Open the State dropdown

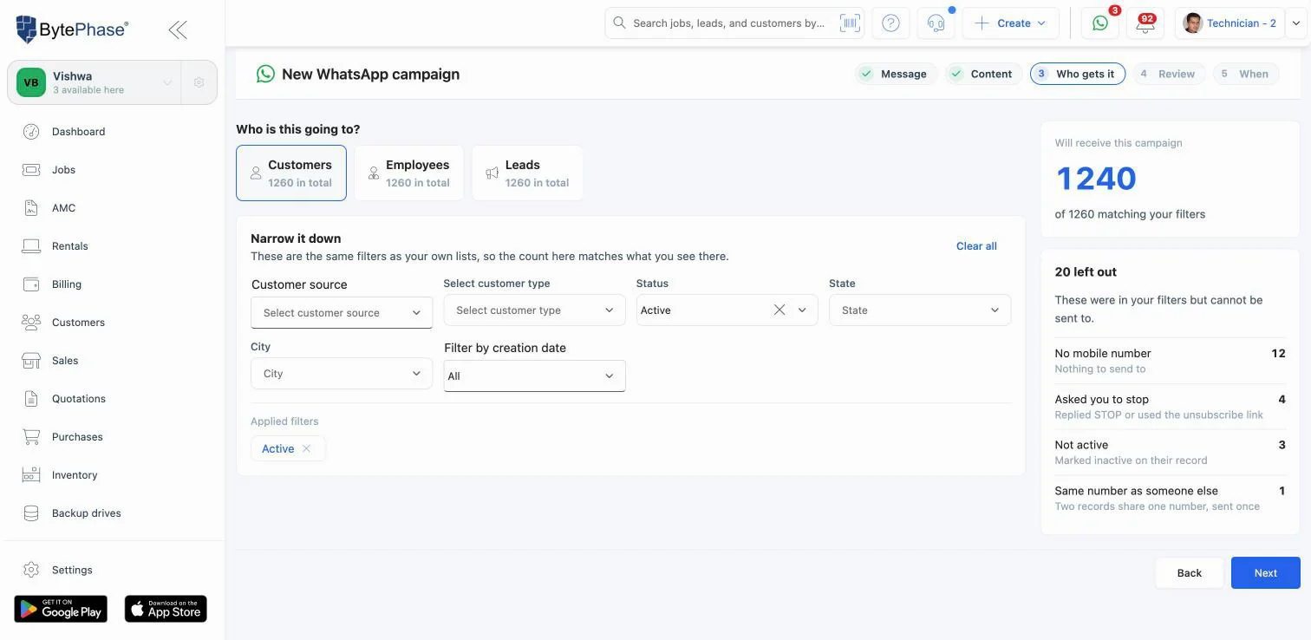tap(920, 310)
